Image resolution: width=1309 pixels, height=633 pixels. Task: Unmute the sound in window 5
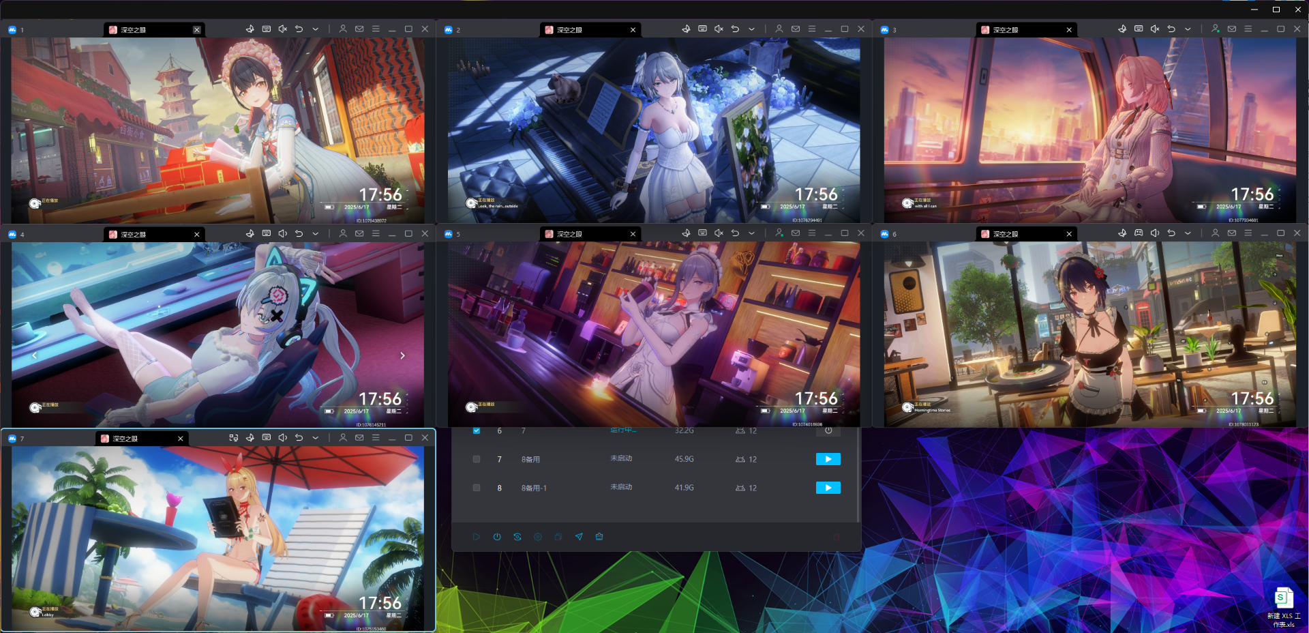[719, 233]
